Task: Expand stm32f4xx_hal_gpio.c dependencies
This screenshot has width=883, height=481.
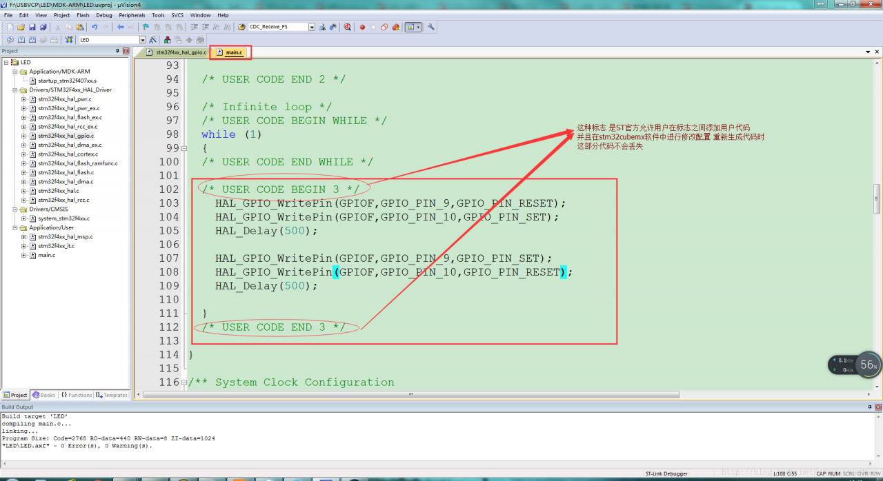Action: (23, 136)
